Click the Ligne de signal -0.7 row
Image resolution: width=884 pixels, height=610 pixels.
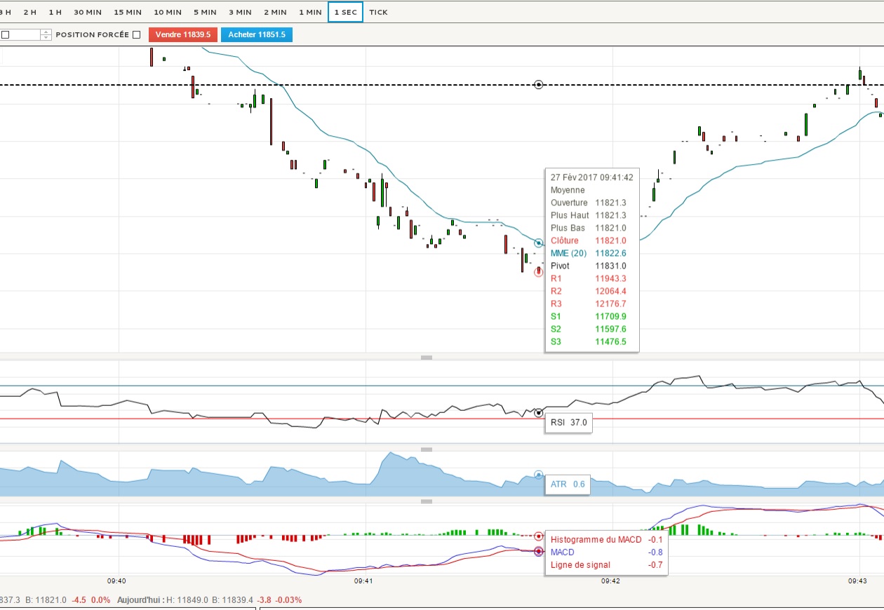tap(607, 565)
